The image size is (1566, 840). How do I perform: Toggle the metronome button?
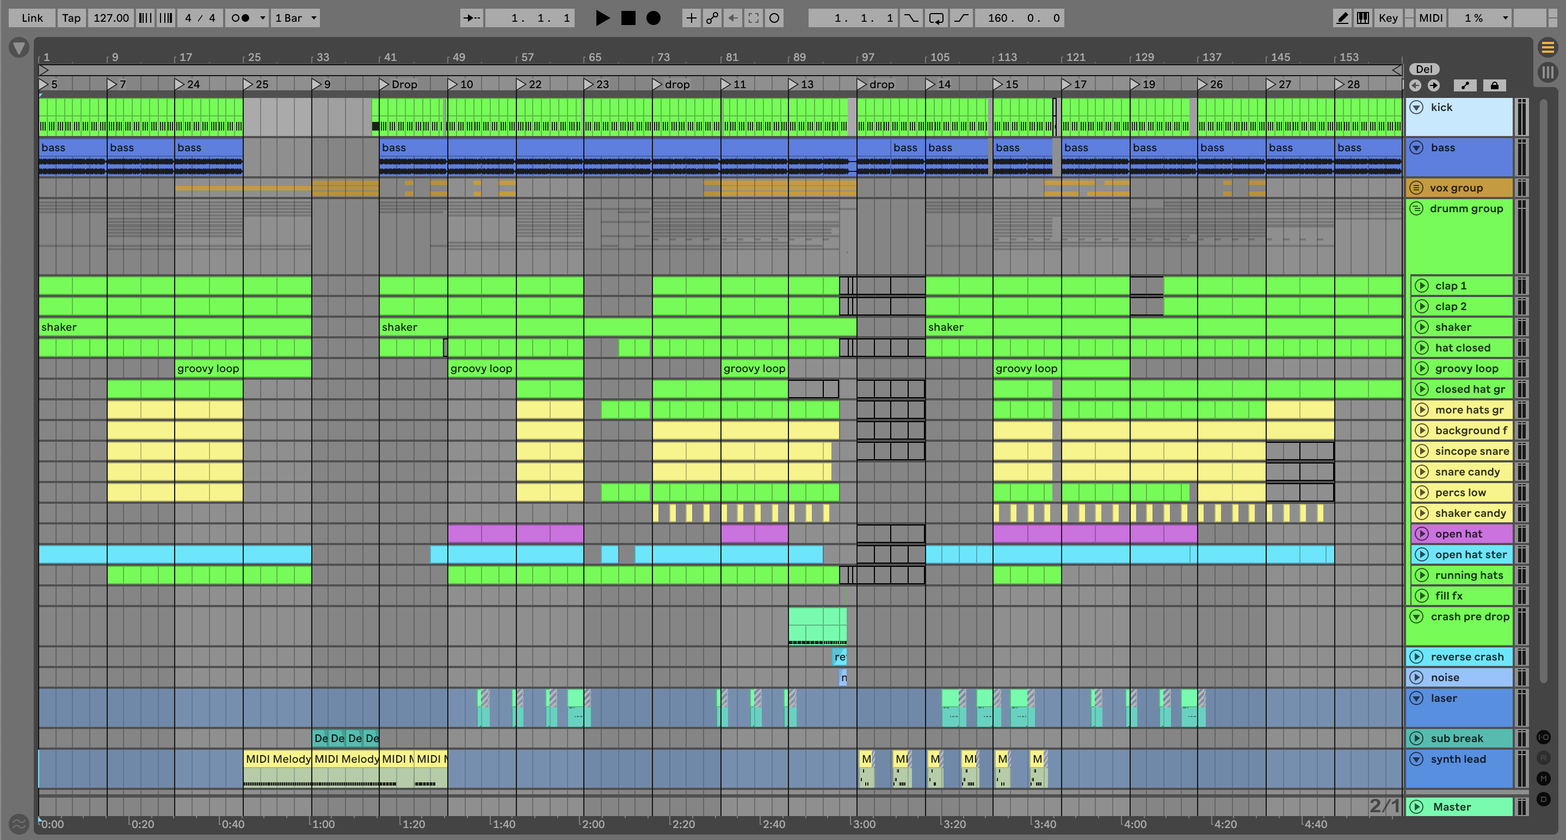click(241, 18)
